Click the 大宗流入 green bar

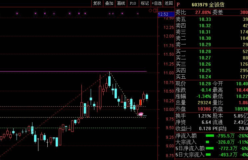pos(208,142)
